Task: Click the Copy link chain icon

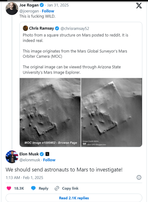Action: coord(57,188)
